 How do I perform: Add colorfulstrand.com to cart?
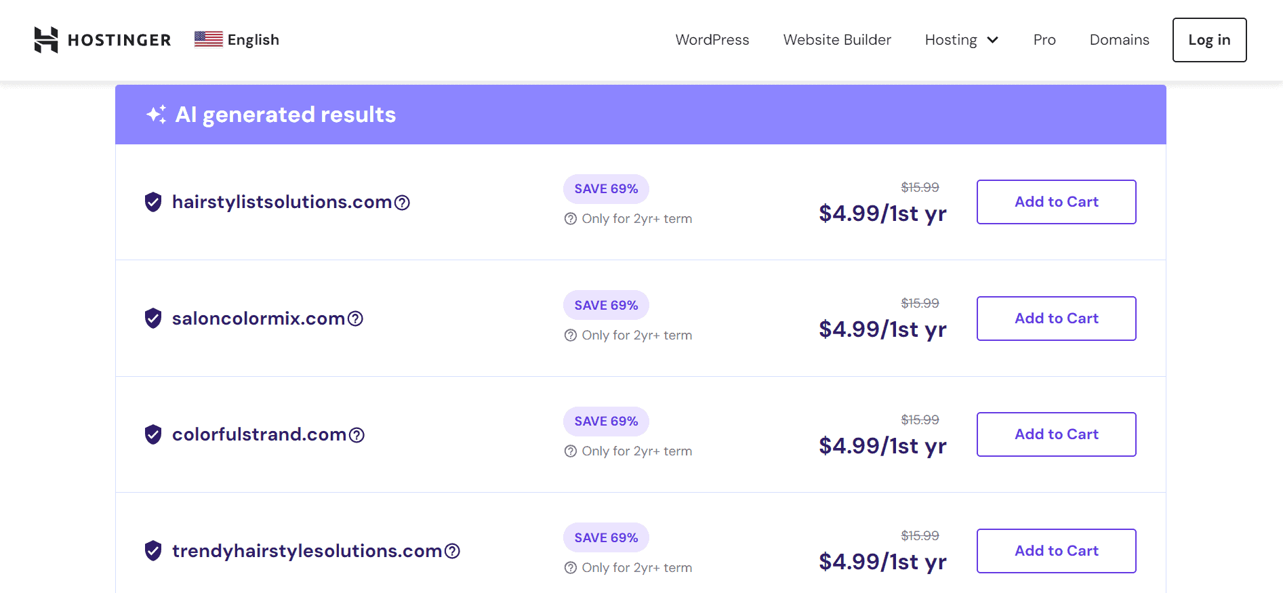(x=1056, y=434)
